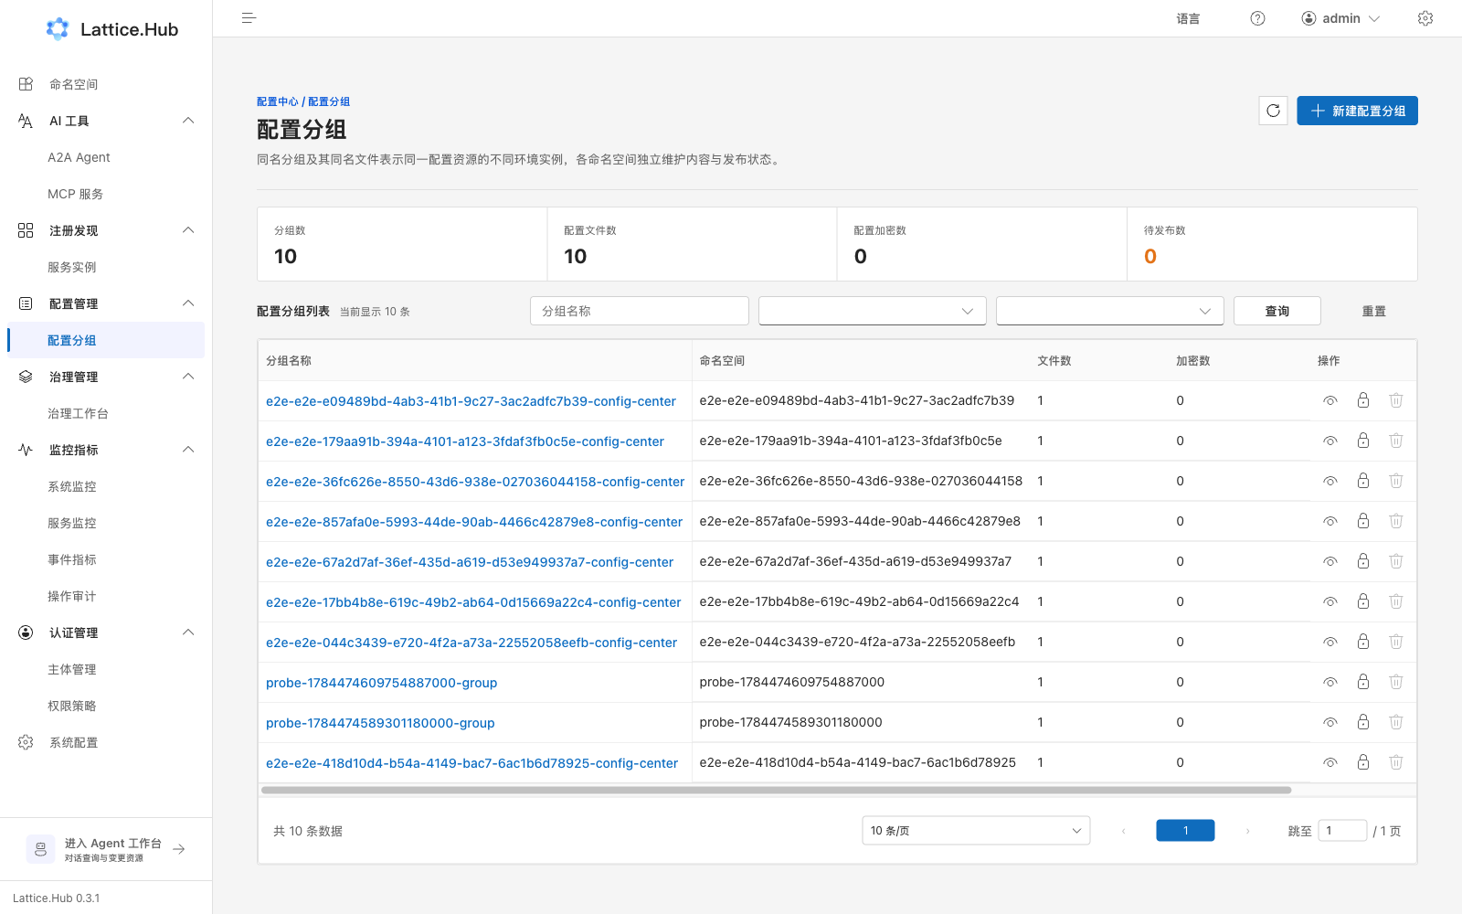This screenshot has height=914, width=1462.
Task: View e2e-e2e-17bb4b8e group via eye icon
Action: coord(1330,601)
